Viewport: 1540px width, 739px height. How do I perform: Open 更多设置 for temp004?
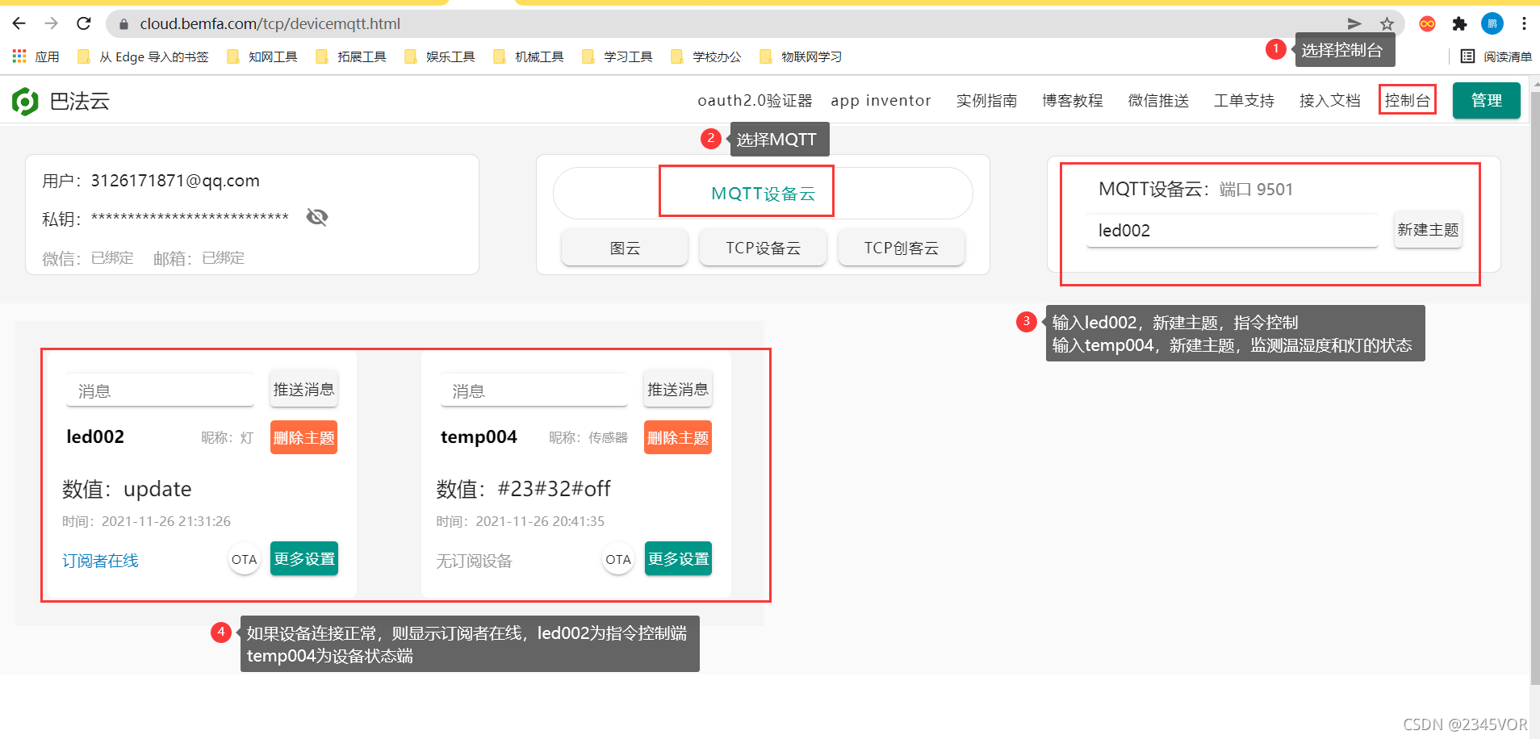click(678, 558)
